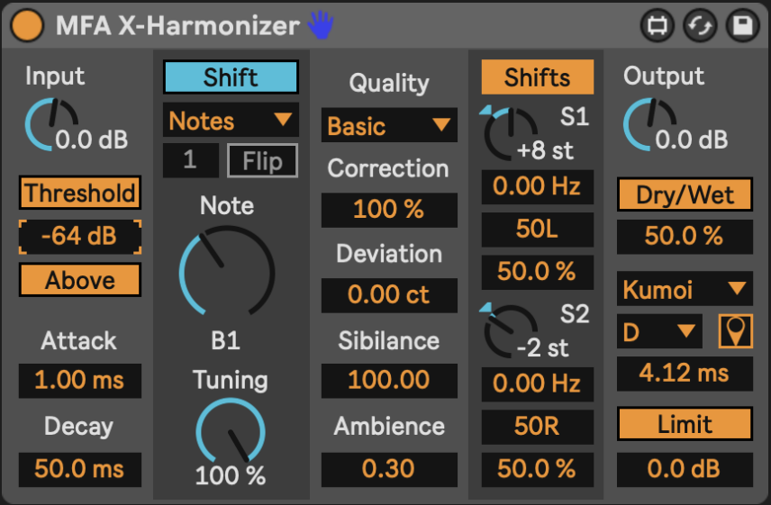Click the 50R pan field

click(x=538, y=427)
